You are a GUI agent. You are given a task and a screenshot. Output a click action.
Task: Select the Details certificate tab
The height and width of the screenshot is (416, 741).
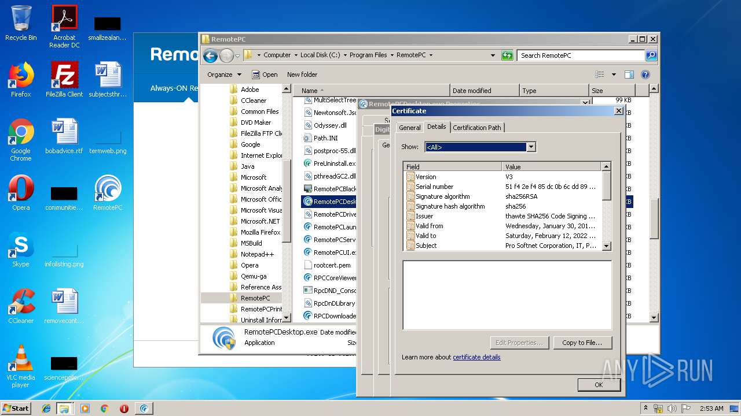(x=436, y=127)
